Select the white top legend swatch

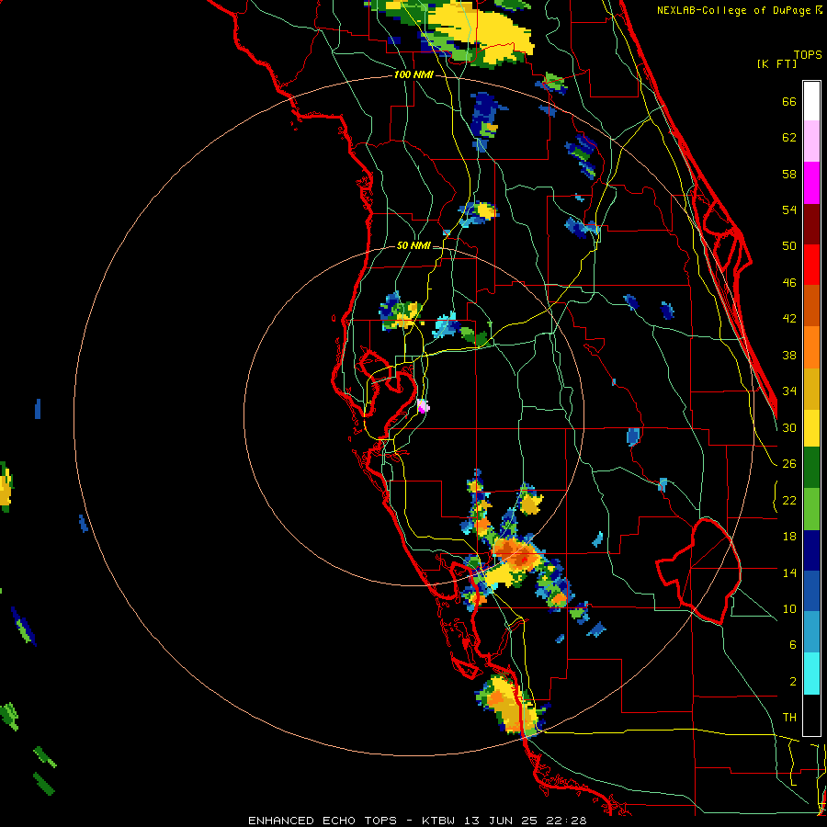pos(811,101)
